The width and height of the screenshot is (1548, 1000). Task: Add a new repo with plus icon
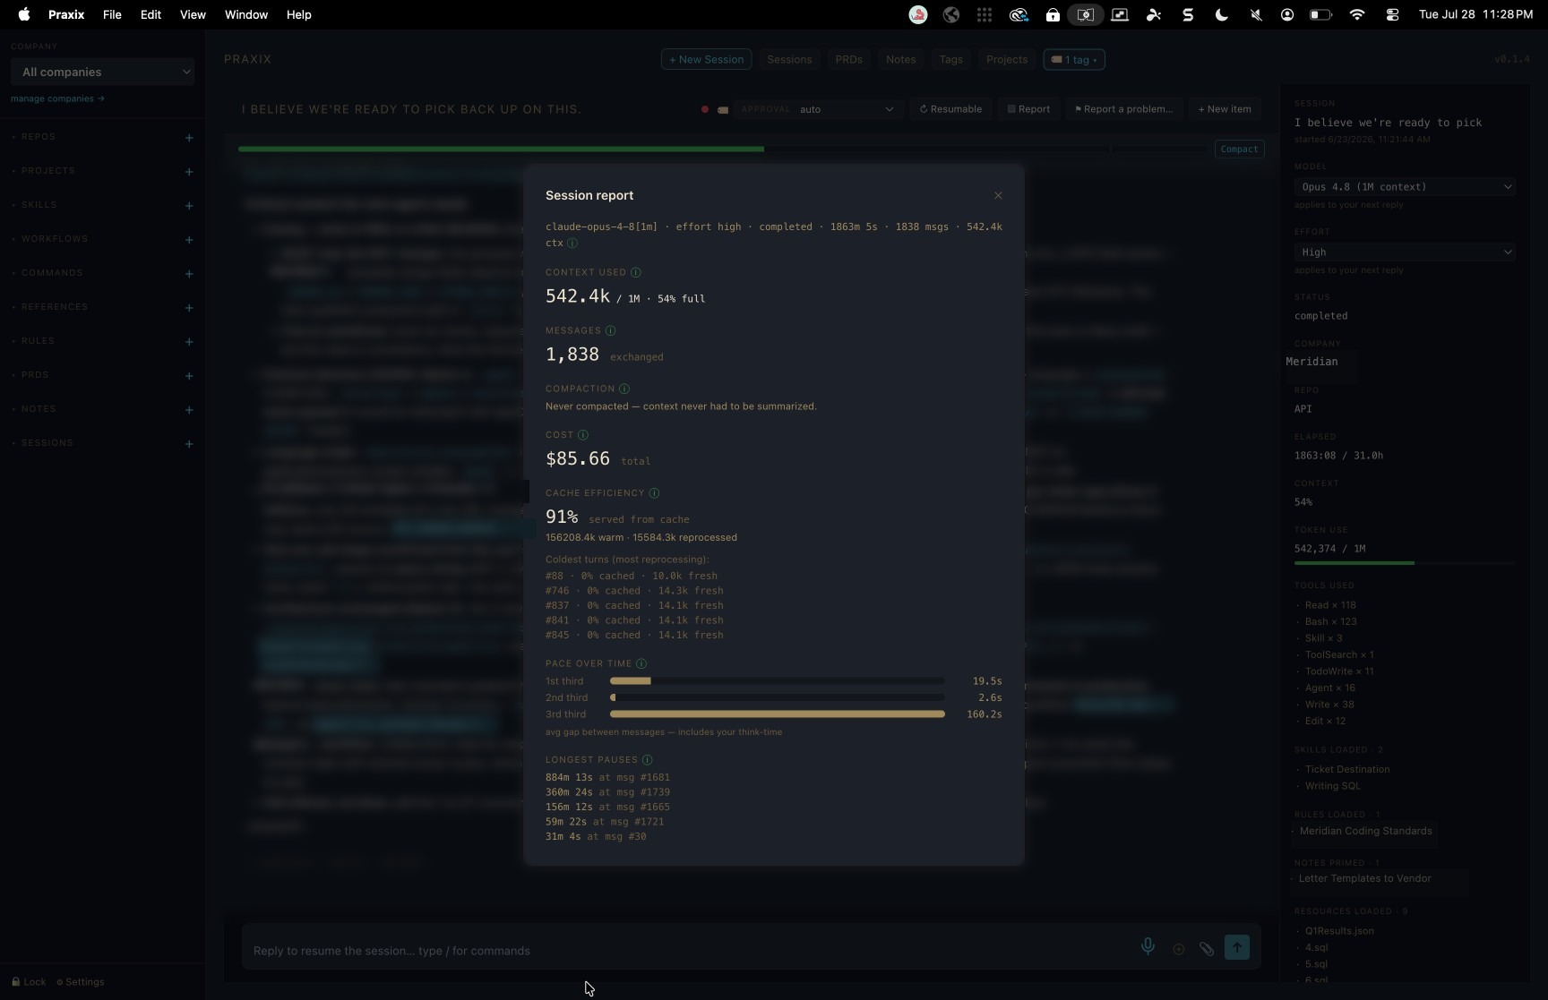pos(189,138)
